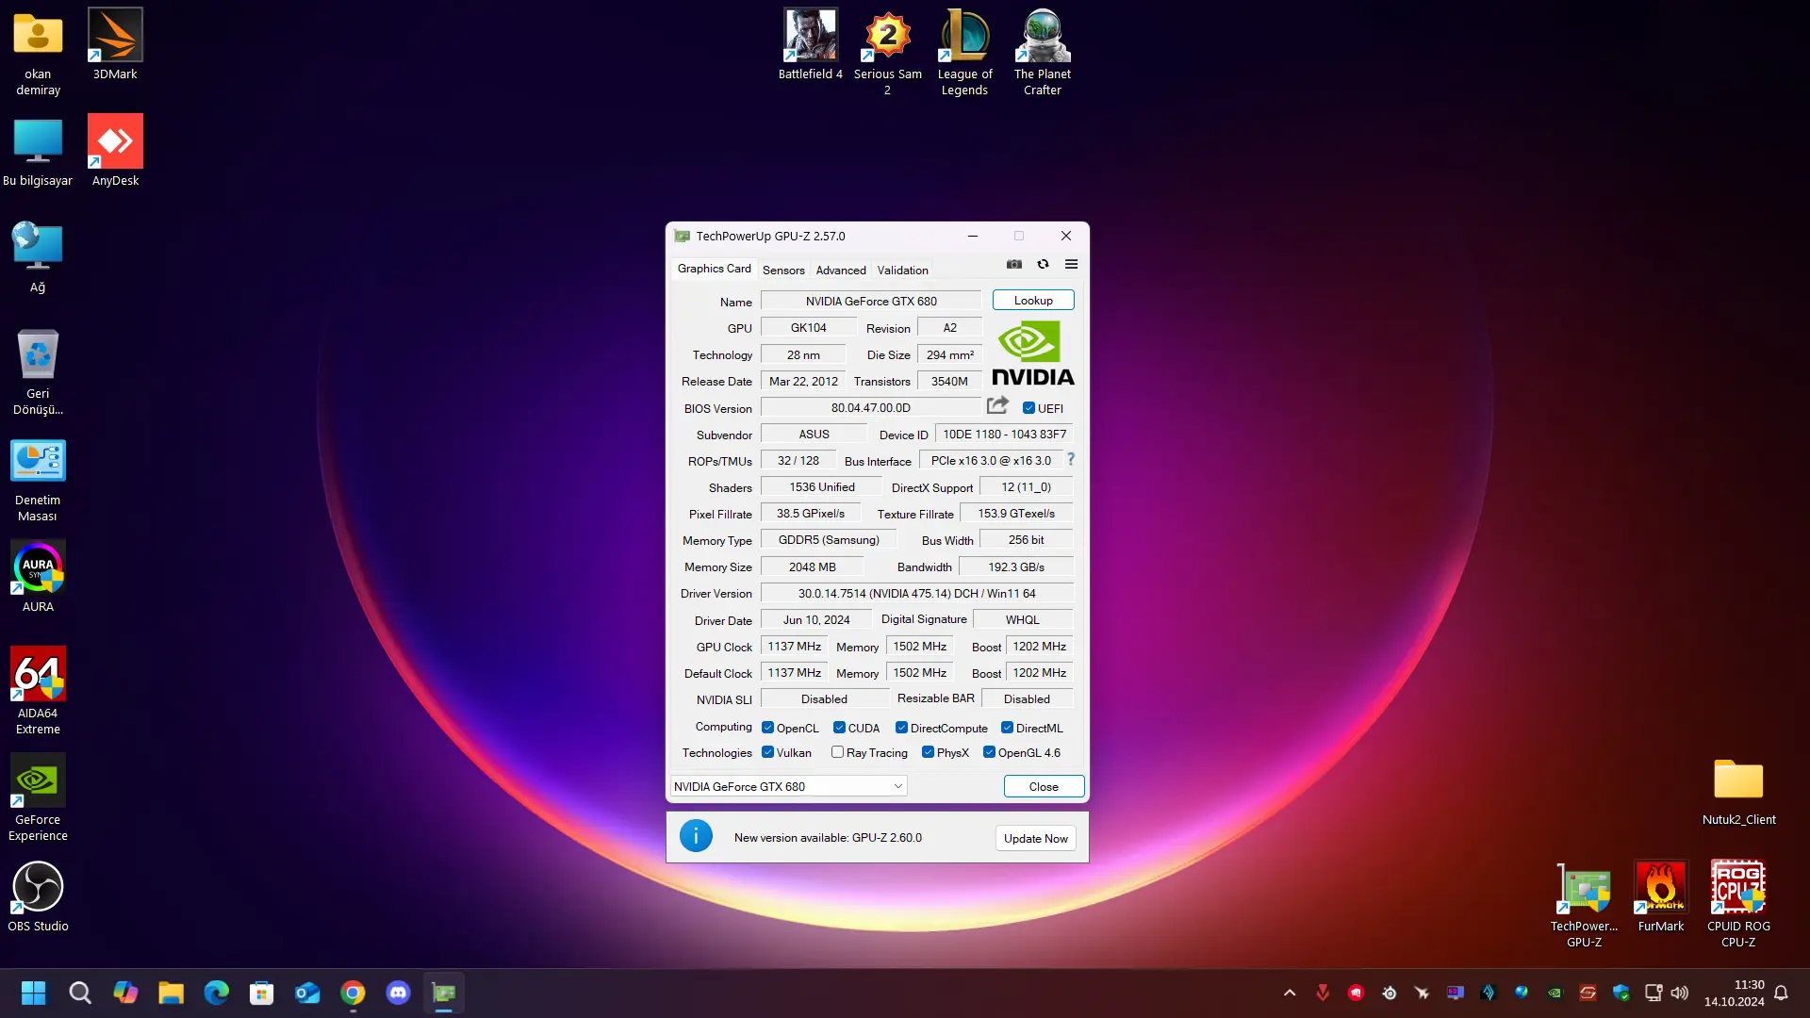Toggle the CUDA checkbox
The image size is (1810, 1018).
[839, 728]
